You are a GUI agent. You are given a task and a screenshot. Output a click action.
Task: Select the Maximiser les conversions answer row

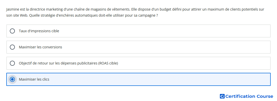coord(138,47)
